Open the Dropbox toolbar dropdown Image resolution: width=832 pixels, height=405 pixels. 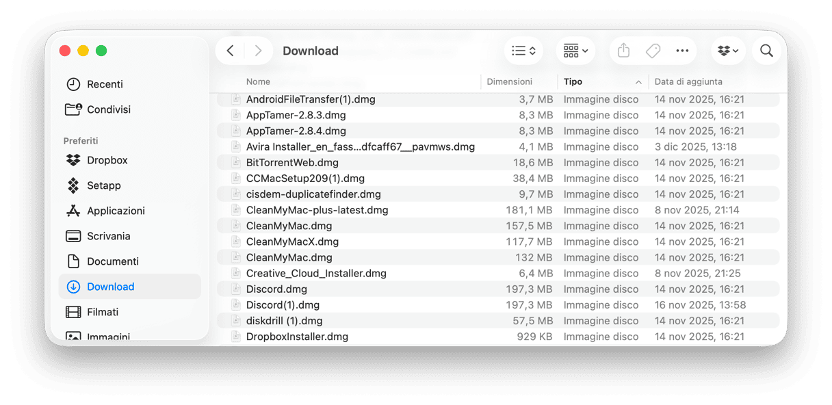(x=728, y=51)
